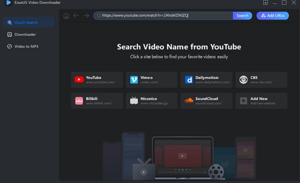This screenshot has height=183, width=300.
Task: Click the magnifier icon inside URL field
Action: [x=99, y=16]
